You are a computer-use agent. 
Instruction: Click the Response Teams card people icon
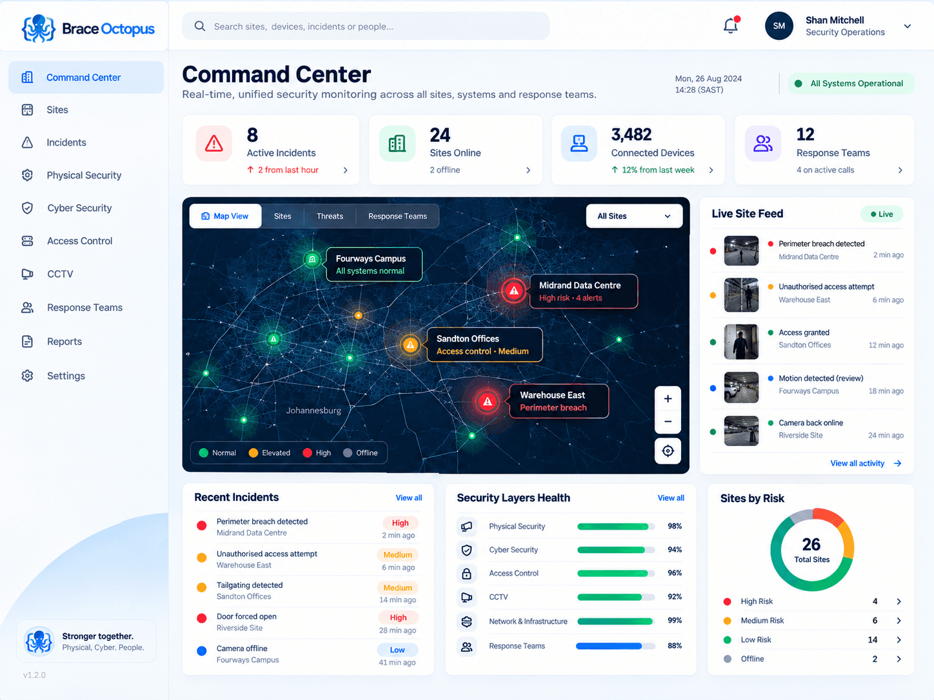click(762, 143)
